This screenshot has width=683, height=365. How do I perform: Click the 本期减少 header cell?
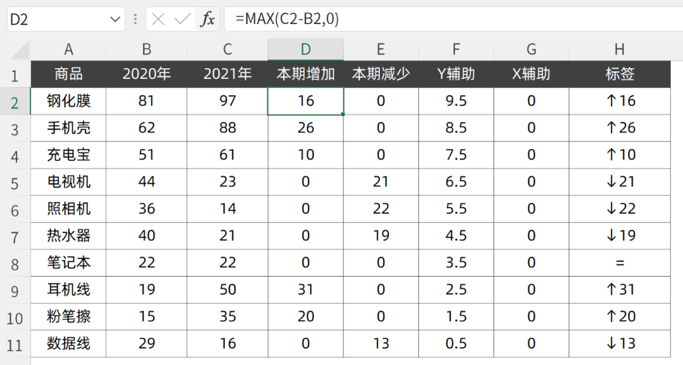(381, 74)
